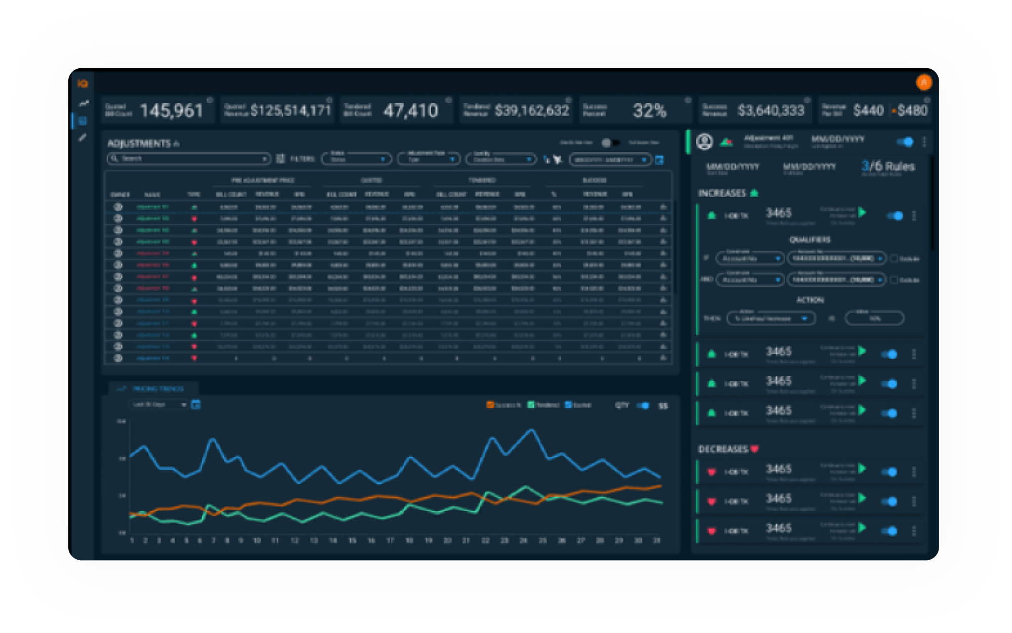
Task: Toggle the green Tendered legend swatch
Action: pos(531,405)
